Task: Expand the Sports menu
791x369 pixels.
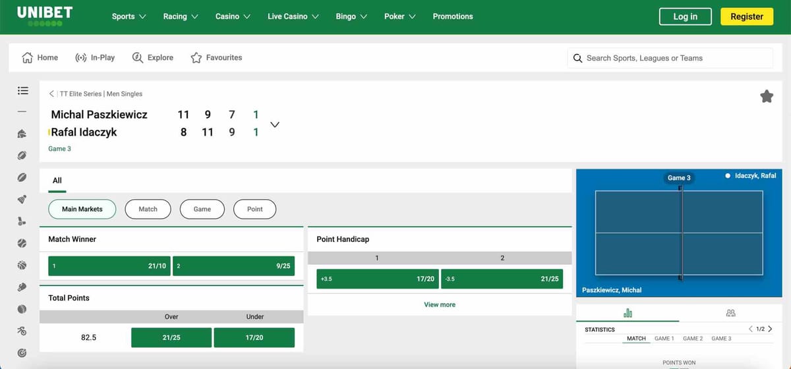Action: (129, 16)
